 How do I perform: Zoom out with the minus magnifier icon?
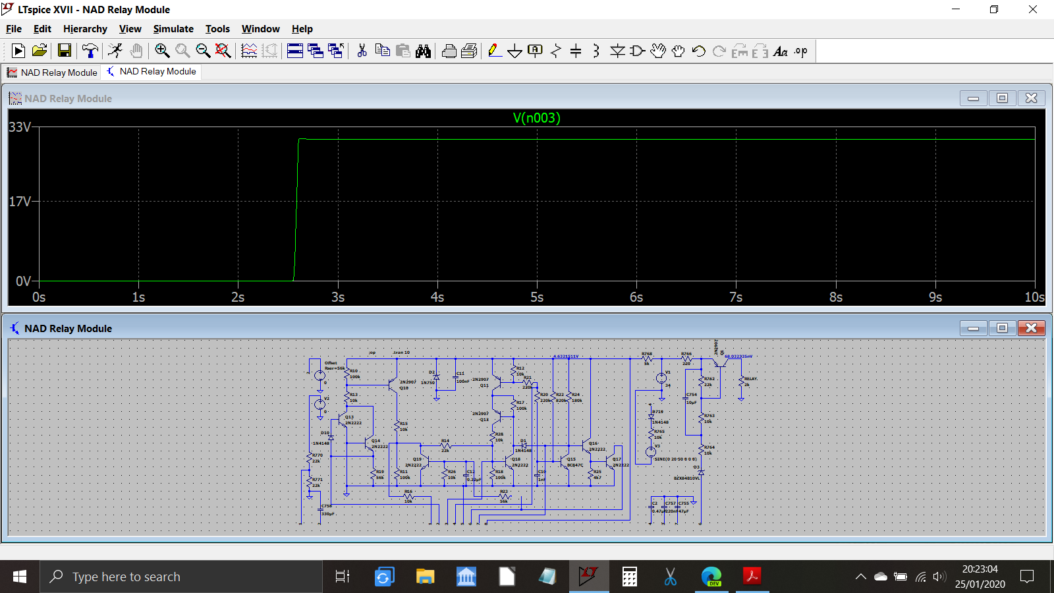(x=203, y=51)
